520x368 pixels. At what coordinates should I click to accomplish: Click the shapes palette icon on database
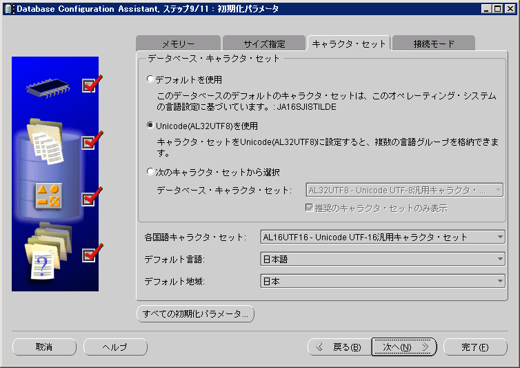pos(49,195)
